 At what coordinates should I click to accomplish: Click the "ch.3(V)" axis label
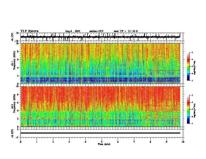point(12,133)
